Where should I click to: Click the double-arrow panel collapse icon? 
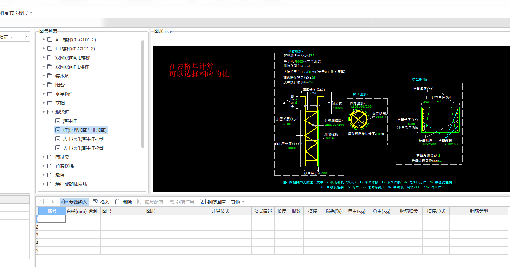[27, 37]
